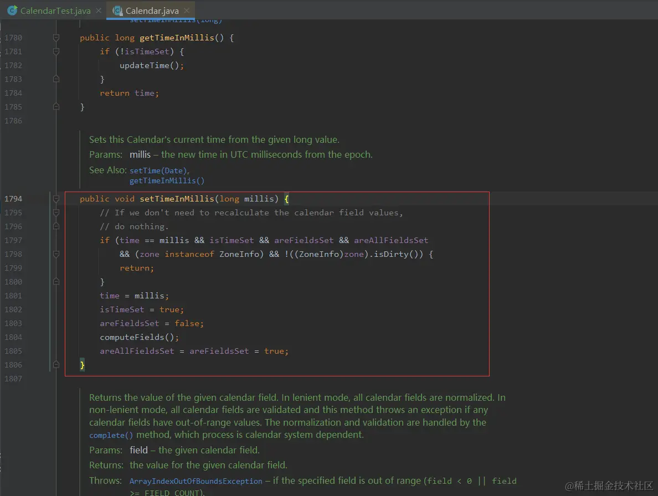Close the Calendar.java tab
658x496 pixels.
pos(187,11)
